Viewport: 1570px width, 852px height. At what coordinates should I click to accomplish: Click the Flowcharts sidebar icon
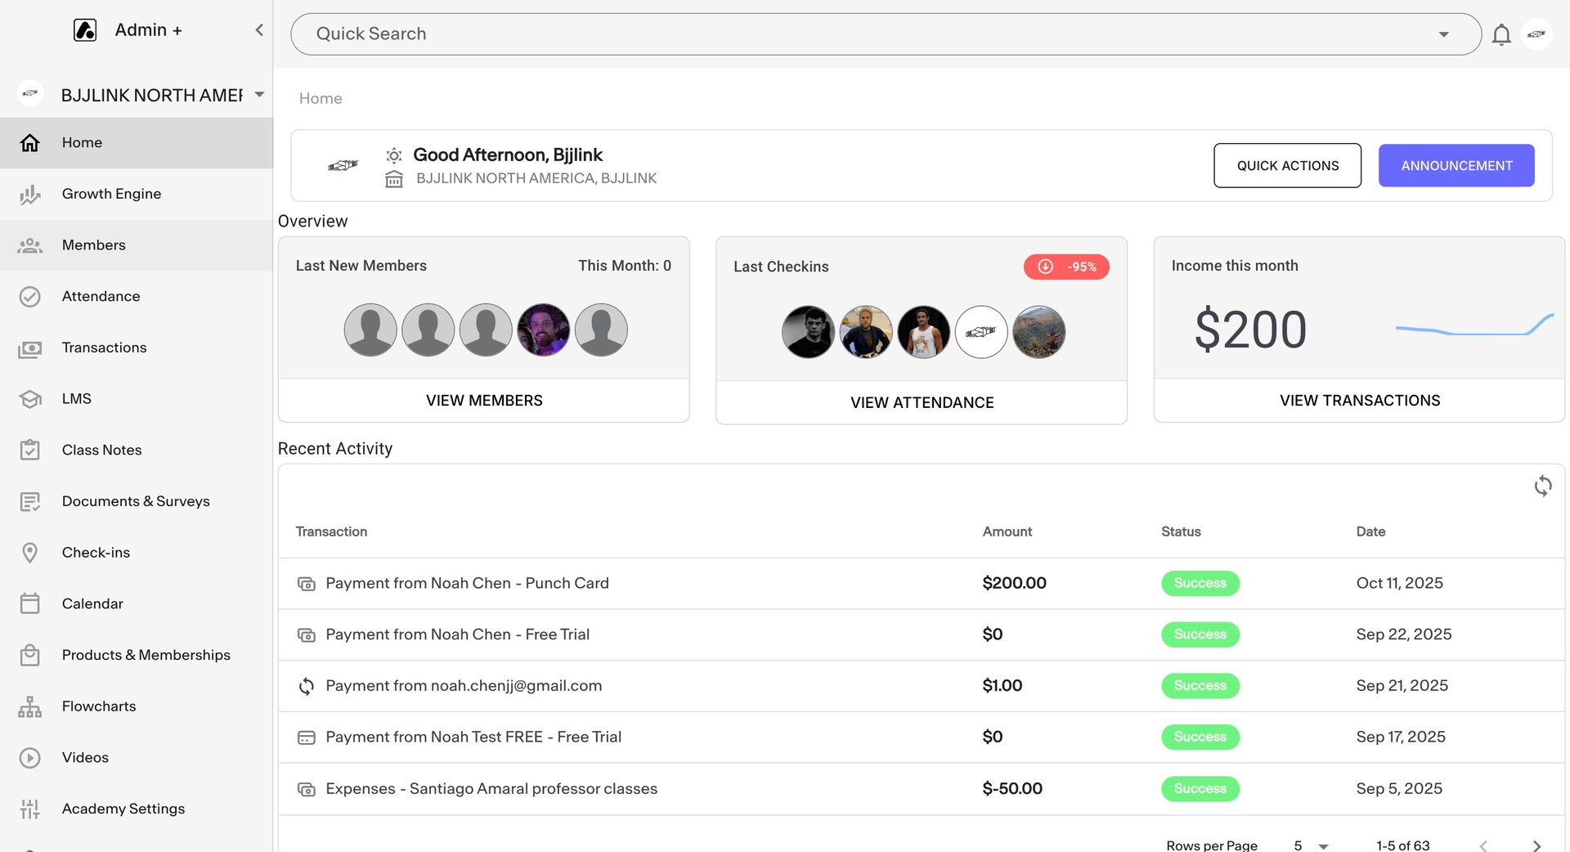[30, 706]
